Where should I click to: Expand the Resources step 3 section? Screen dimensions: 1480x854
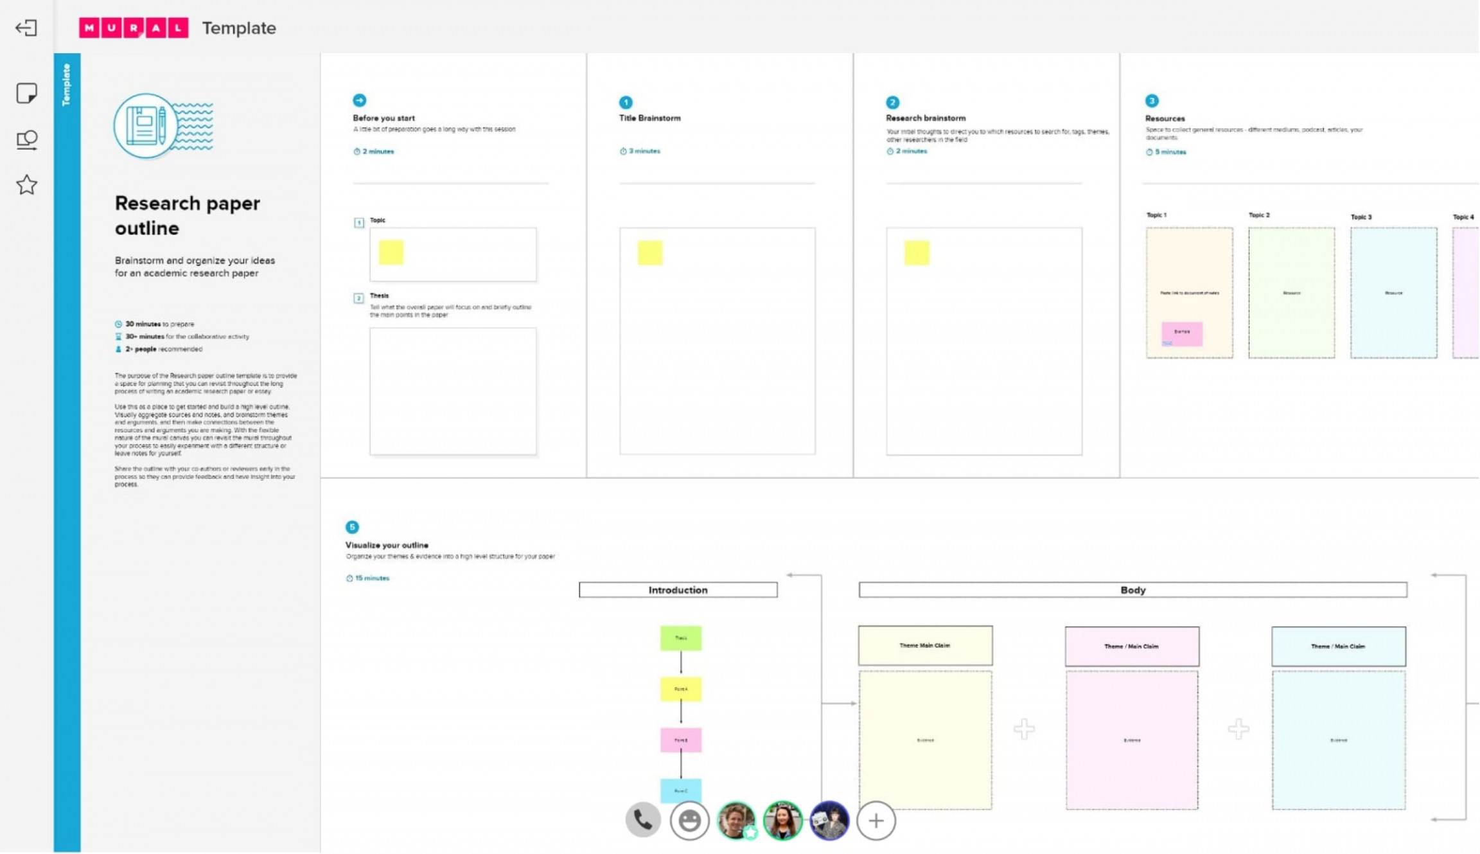[1150, 100]
